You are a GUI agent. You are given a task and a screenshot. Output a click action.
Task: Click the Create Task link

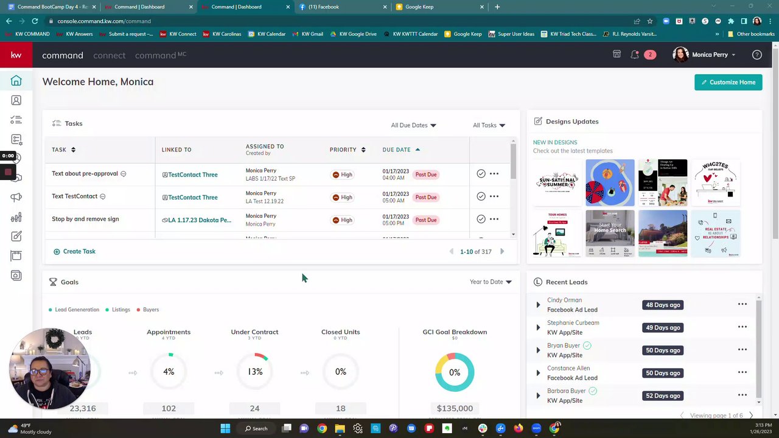74,251
